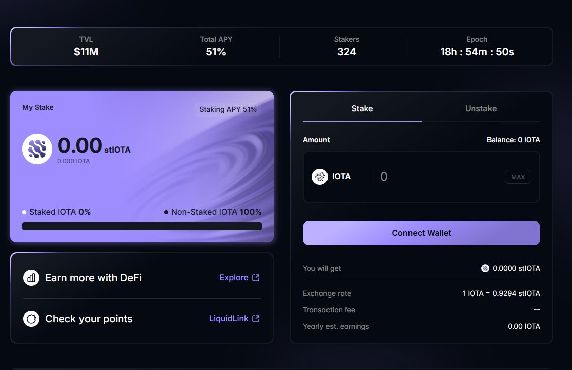Click the external link icon next to Explore
Image resolution: width=572 pixels, height=370 pixels.
[x=256, y=278]
